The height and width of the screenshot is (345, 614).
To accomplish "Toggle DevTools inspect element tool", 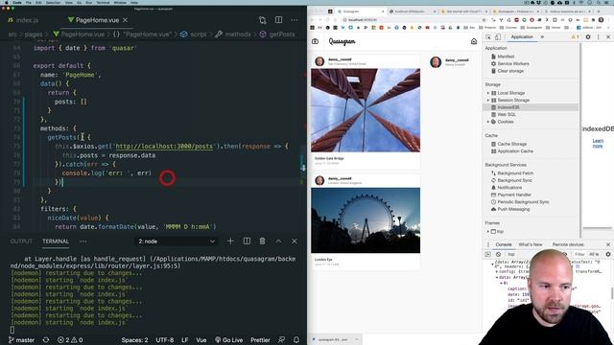I will pyautogui.click(x=488, y=36).
